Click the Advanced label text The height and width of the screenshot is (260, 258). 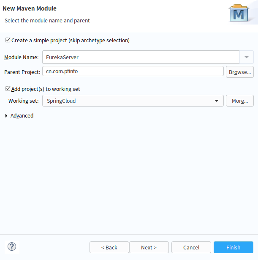coord(22,115)
